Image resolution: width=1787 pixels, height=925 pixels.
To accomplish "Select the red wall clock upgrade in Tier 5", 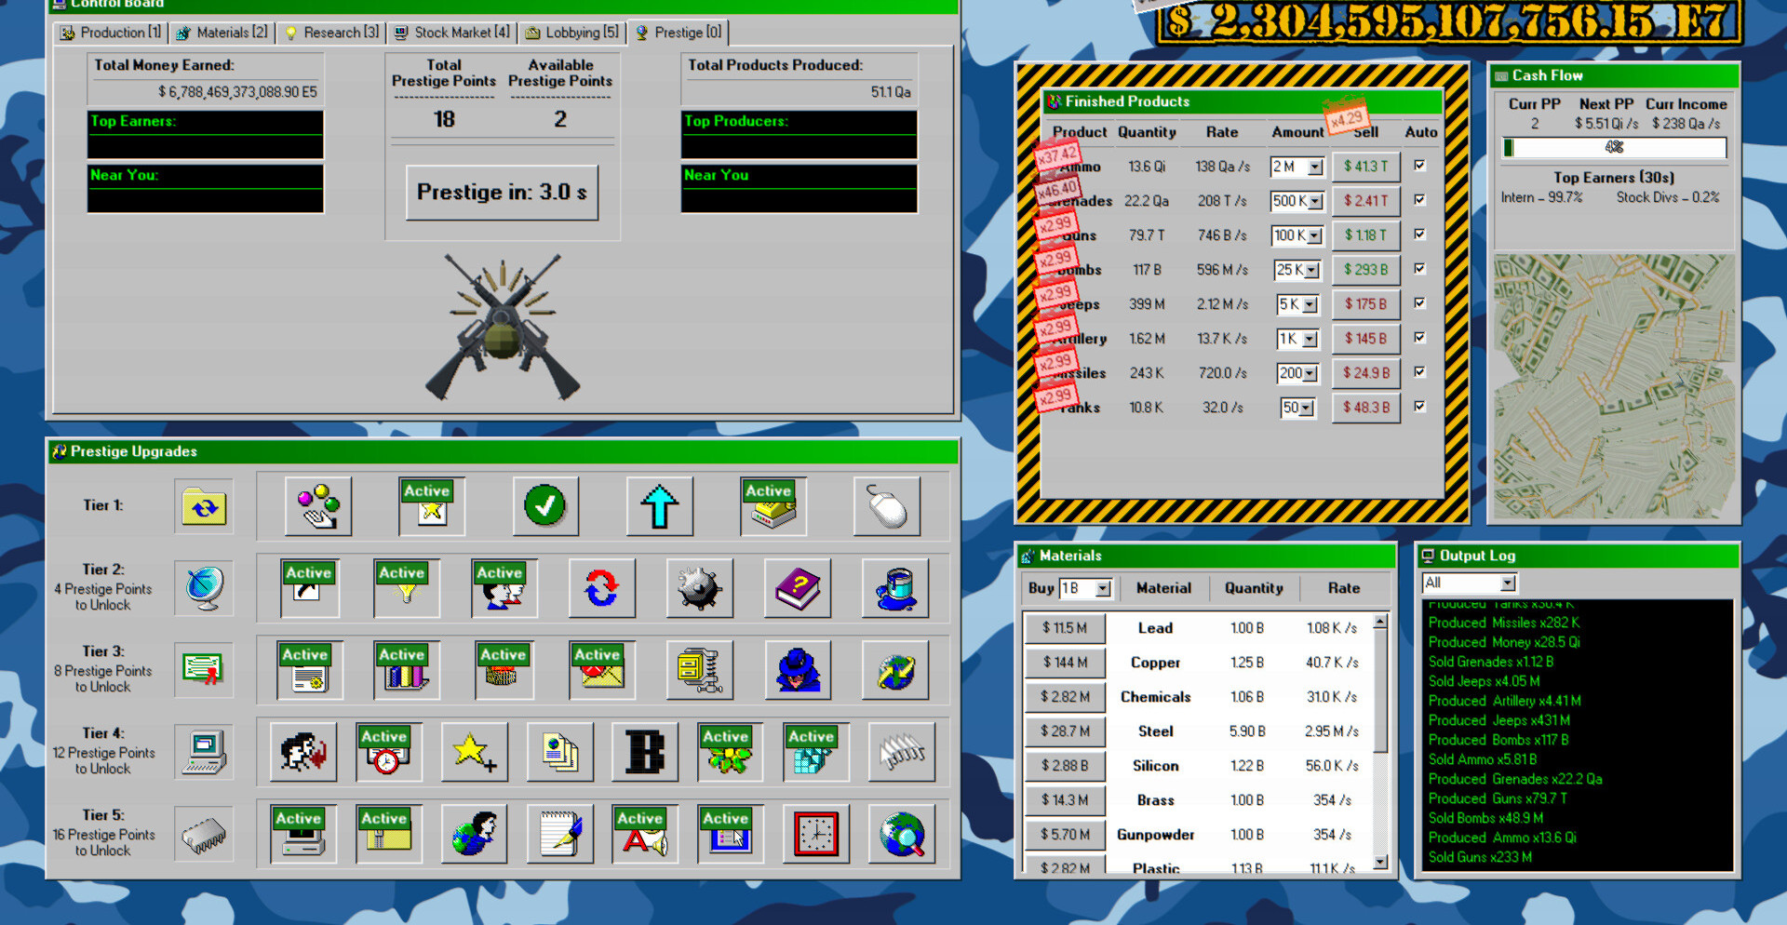I will (815, 834).
